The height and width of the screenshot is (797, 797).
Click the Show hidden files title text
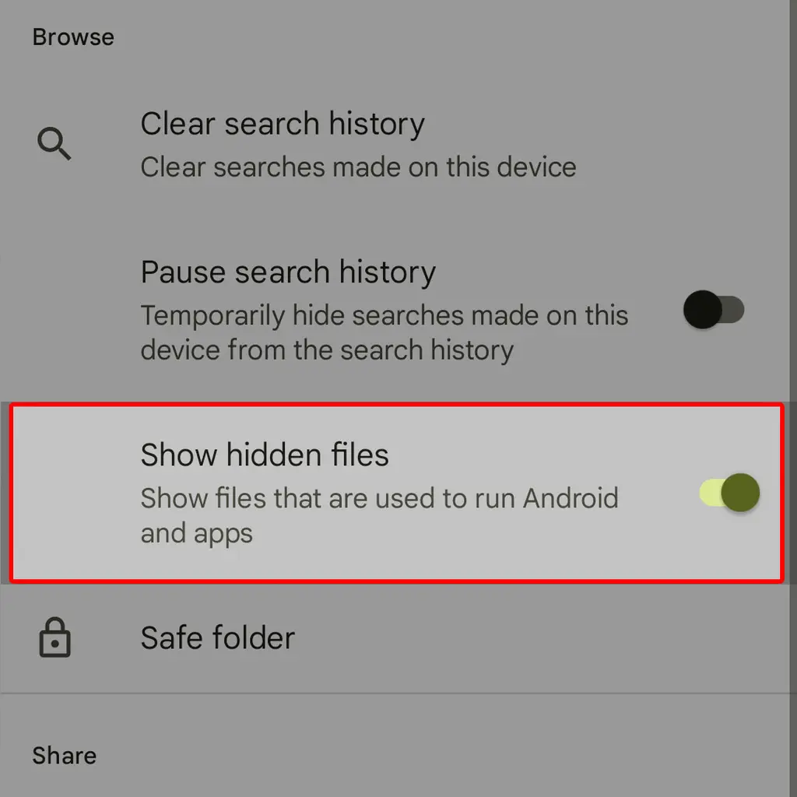[265, 455]
